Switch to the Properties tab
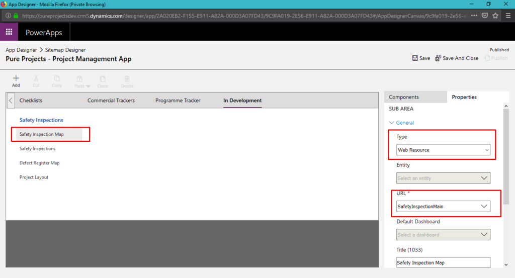Viewport: 515px width, 278px height. click(464, 97)
